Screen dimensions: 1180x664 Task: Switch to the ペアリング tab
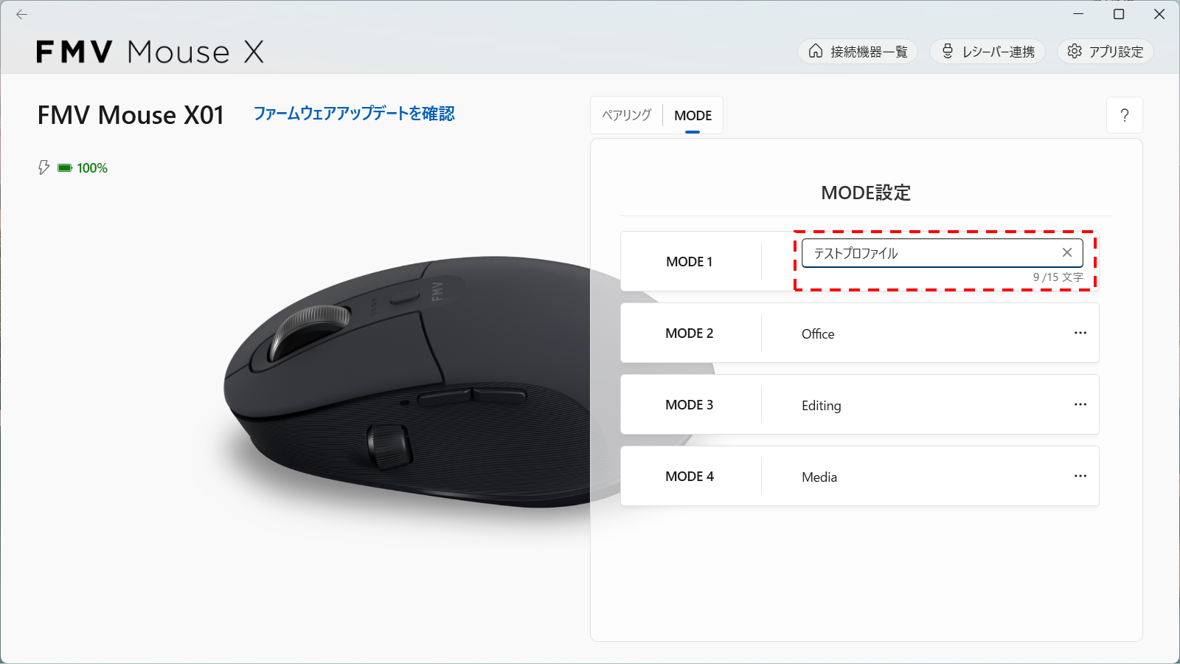(626, 115)
